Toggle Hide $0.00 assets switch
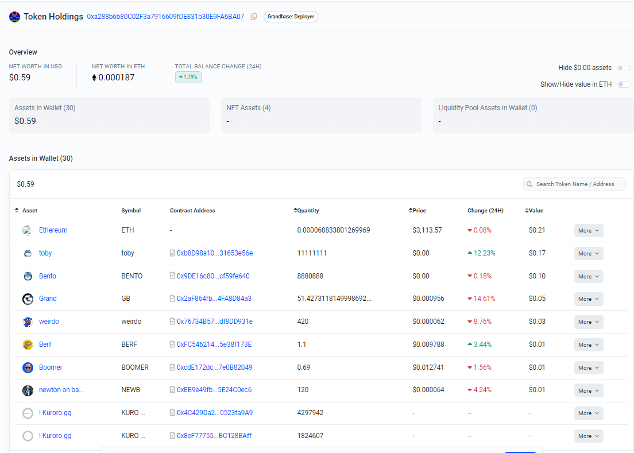 [624, 68]
